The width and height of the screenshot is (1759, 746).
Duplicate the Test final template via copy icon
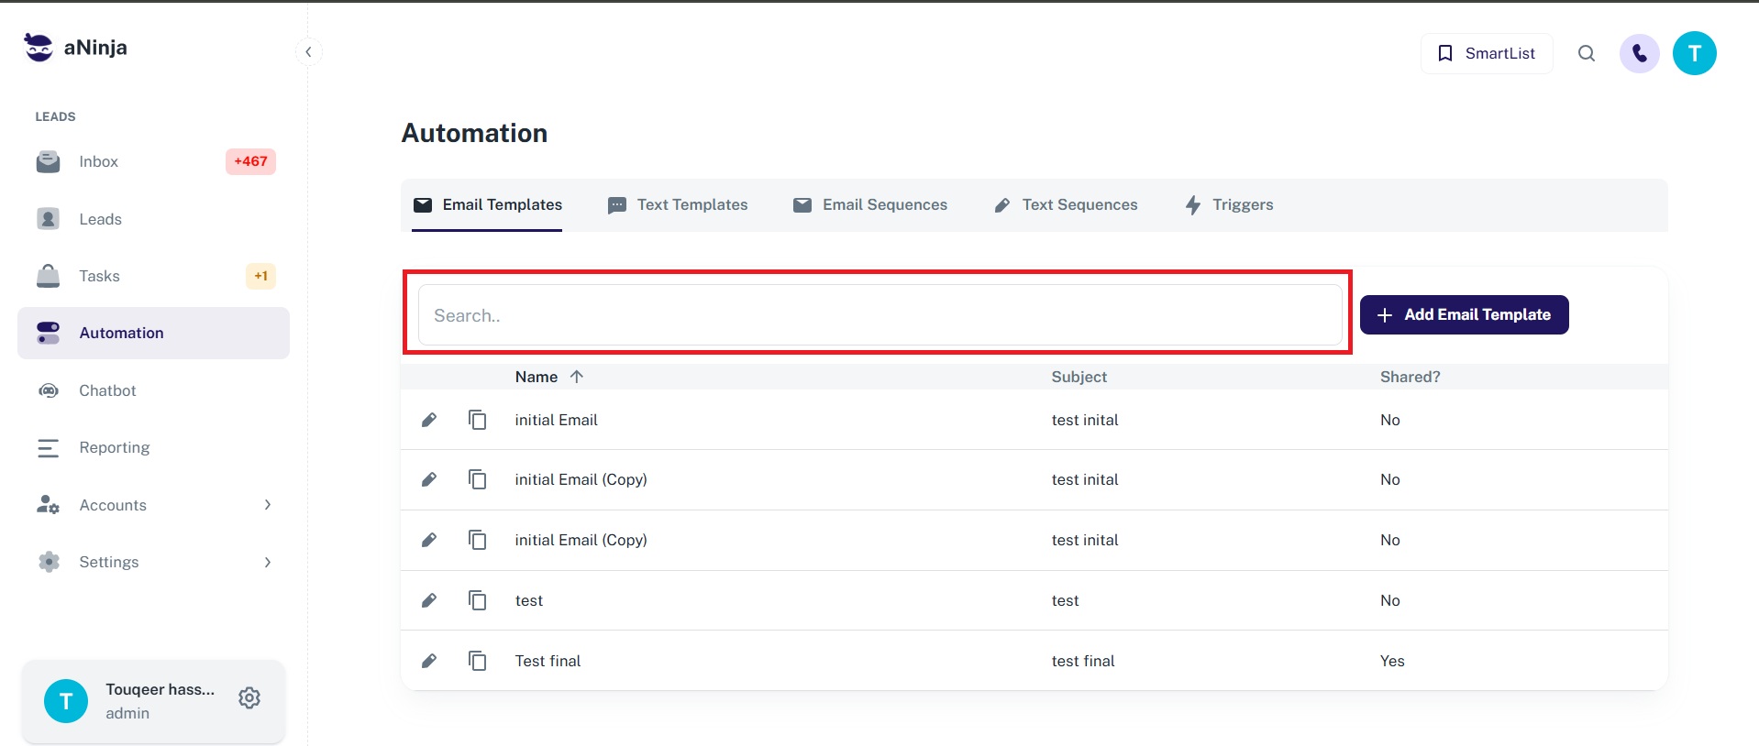pos(477,661)
